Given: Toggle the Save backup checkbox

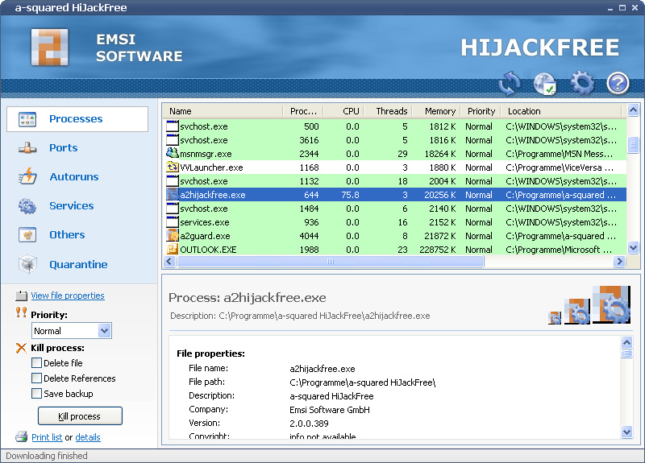Looking at the screenshot, I should [36, 394].
